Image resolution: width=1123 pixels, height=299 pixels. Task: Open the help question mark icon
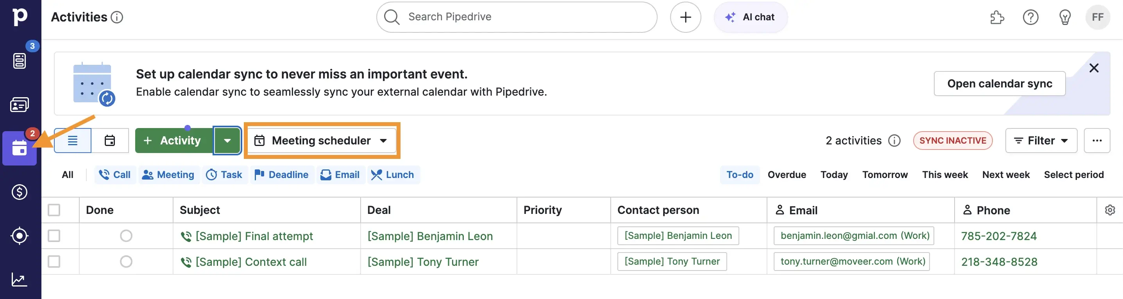[1030, 18]
